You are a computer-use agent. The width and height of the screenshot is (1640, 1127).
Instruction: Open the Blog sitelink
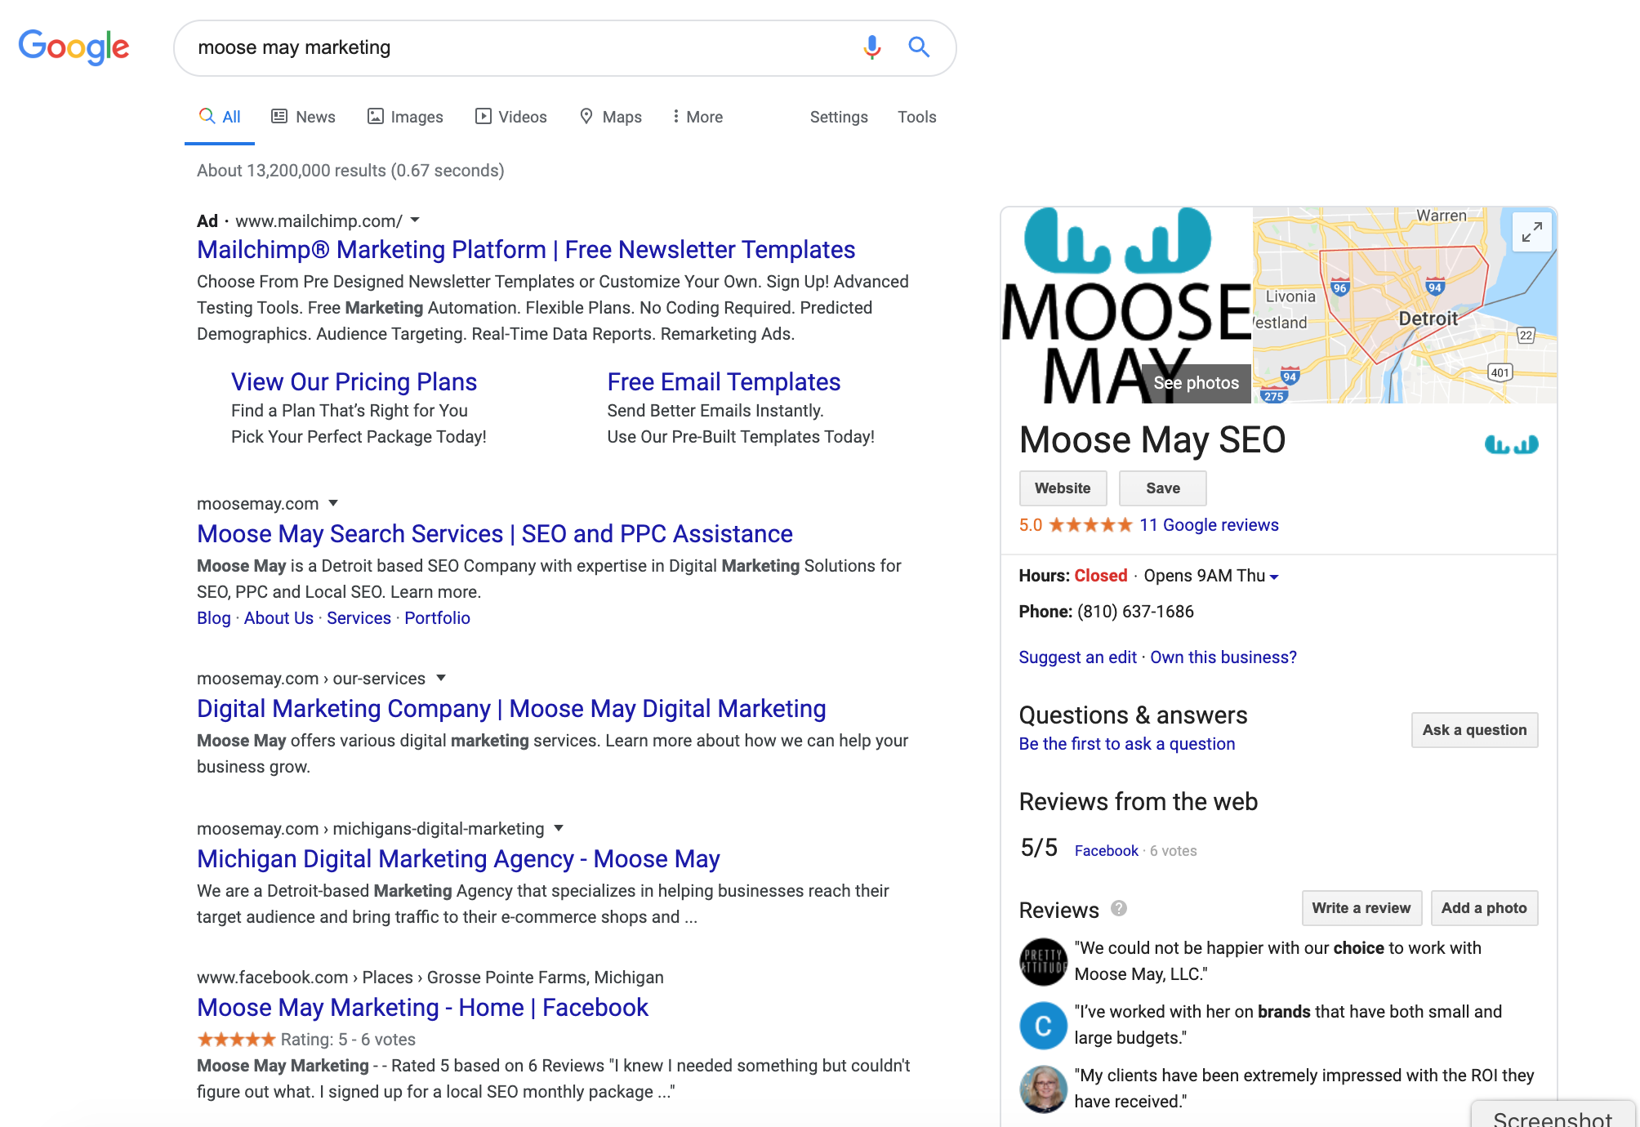[x=214, y=618]
